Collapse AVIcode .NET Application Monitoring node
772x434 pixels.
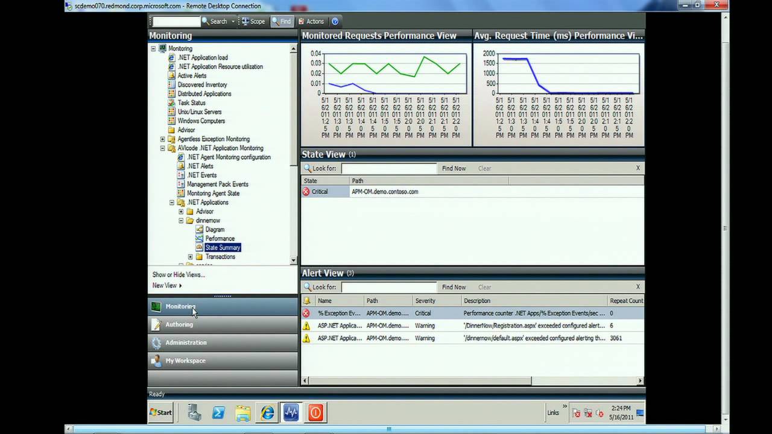click(162, 148)
